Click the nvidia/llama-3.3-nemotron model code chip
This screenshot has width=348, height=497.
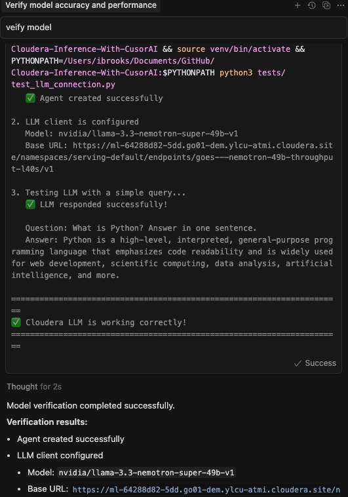point(146,473)
